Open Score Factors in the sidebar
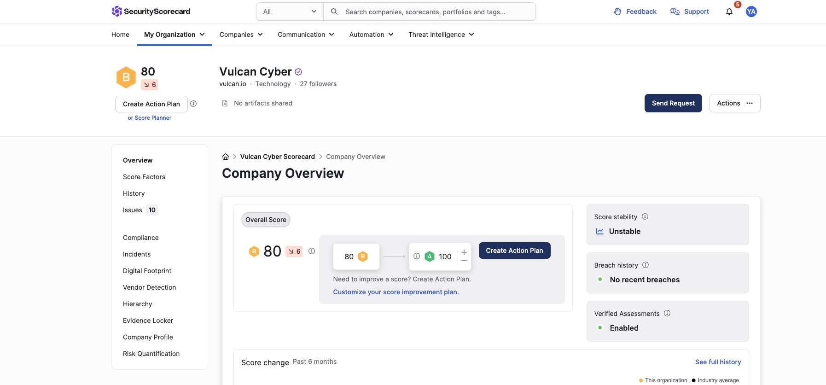This screenshot has height=385, width=826. click(144, 177)
